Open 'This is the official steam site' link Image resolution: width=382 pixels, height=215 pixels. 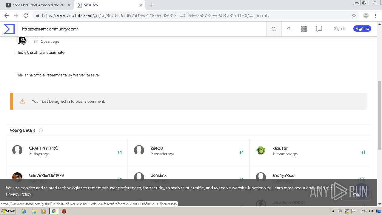40,52
